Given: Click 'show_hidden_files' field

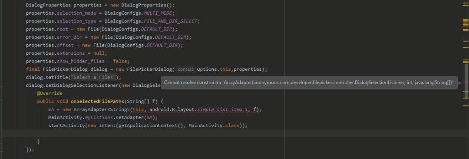Looking at the screenshot, I should point(80,61).
